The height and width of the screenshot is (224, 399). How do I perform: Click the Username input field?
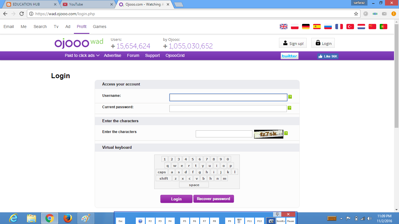click(228, 97)
